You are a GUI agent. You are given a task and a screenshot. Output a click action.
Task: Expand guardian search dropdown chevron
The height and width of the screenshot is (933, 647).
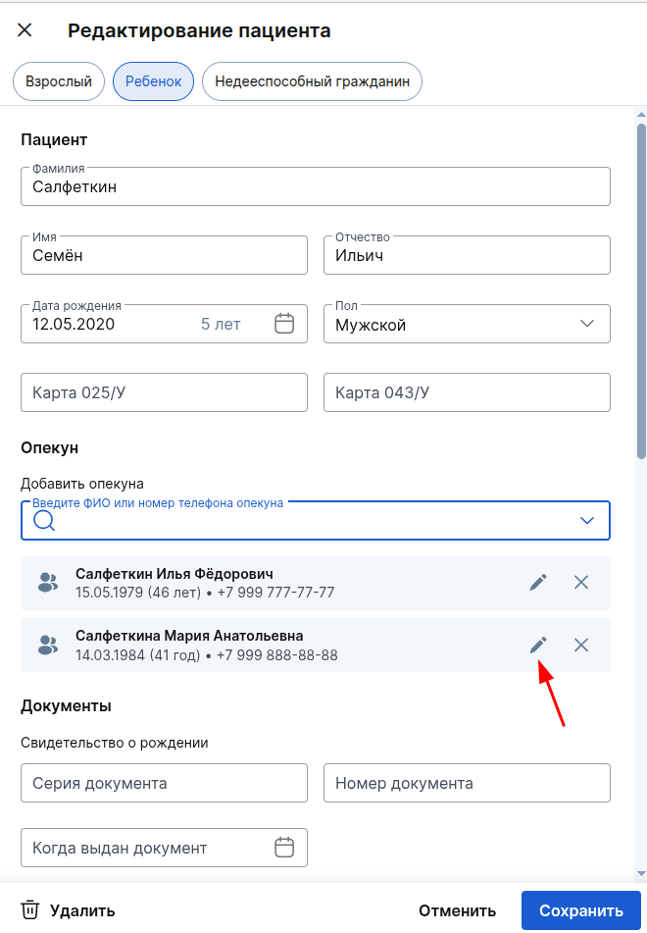(x=587, y=521)
